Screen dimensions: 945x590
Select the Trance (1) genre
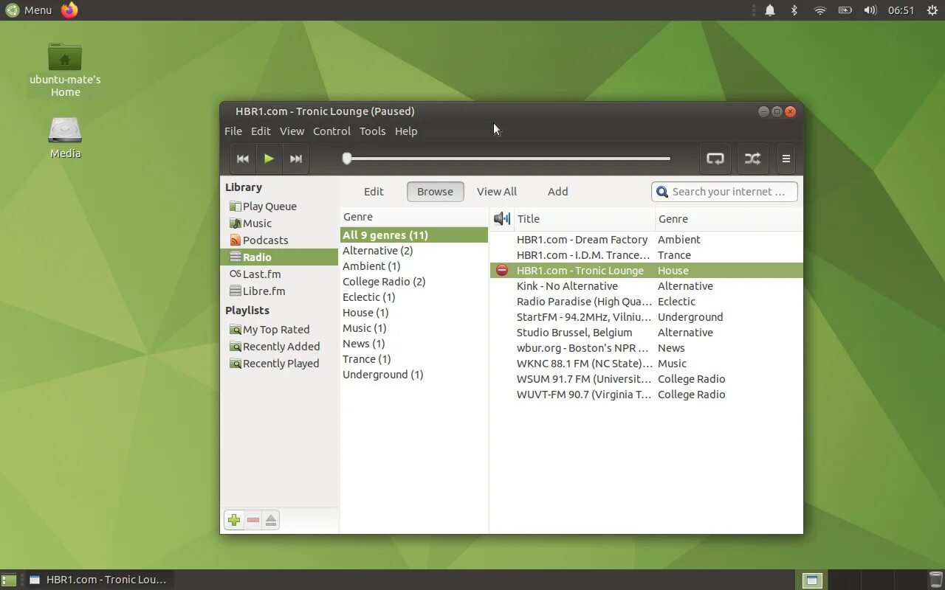[x=413, y=359]
